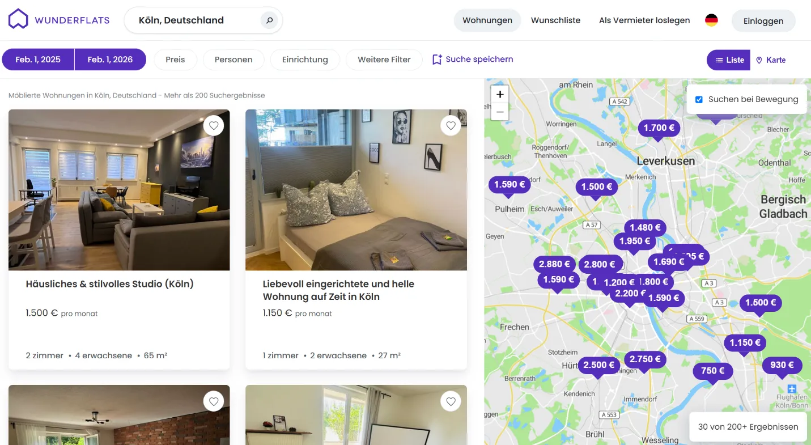Click heart icon on Liebevoll eingerichtete listing
Image resolution: width=811 pixels, height=445 pixels.
451,126
